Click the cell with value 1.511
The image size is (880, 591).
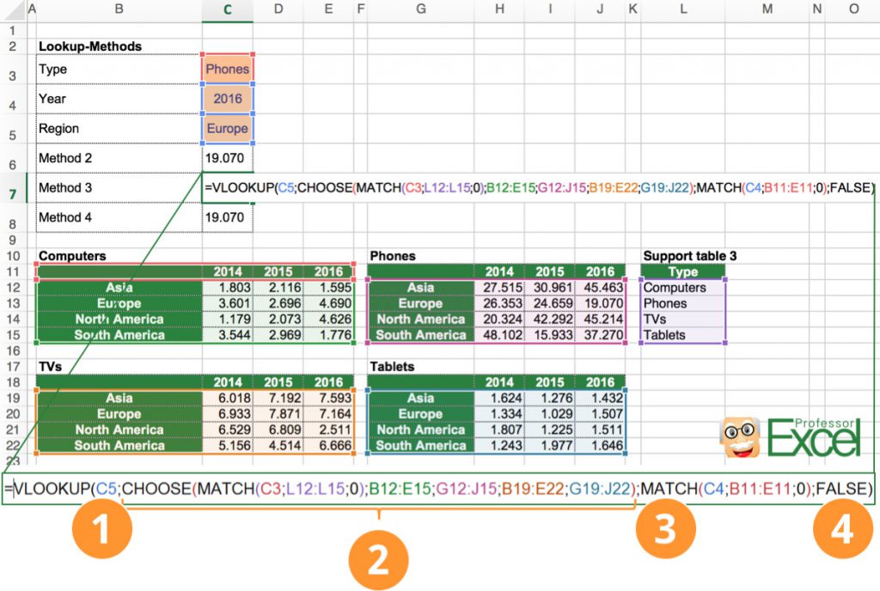(x=600, y=430)
